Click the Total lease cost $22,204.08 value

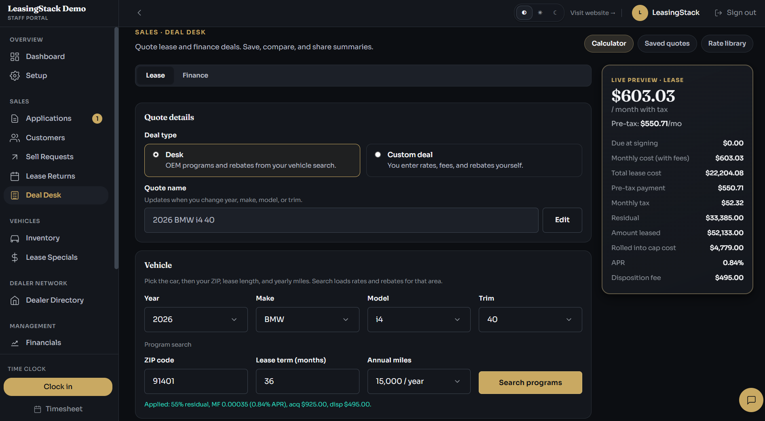(725, 173)
